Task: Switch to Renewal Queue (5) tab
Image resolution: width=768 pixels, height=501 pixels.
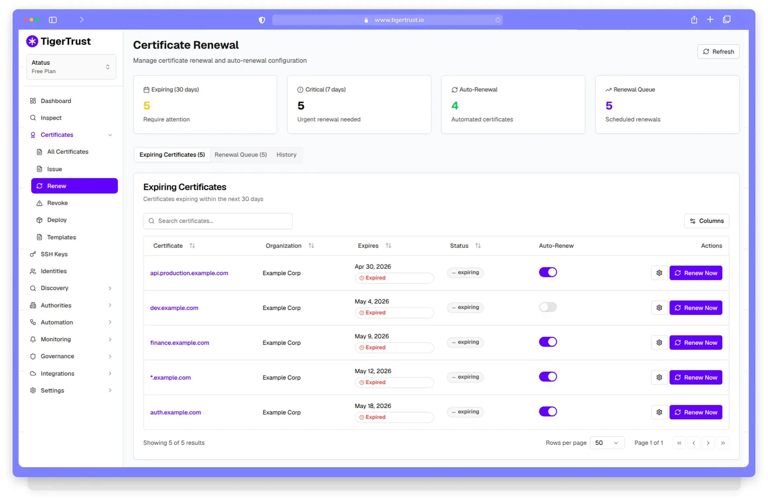Action: [x=241, y=154]
